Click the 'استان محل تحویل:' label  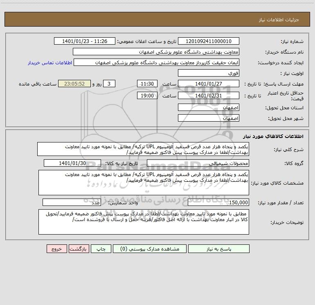(284, 108)
